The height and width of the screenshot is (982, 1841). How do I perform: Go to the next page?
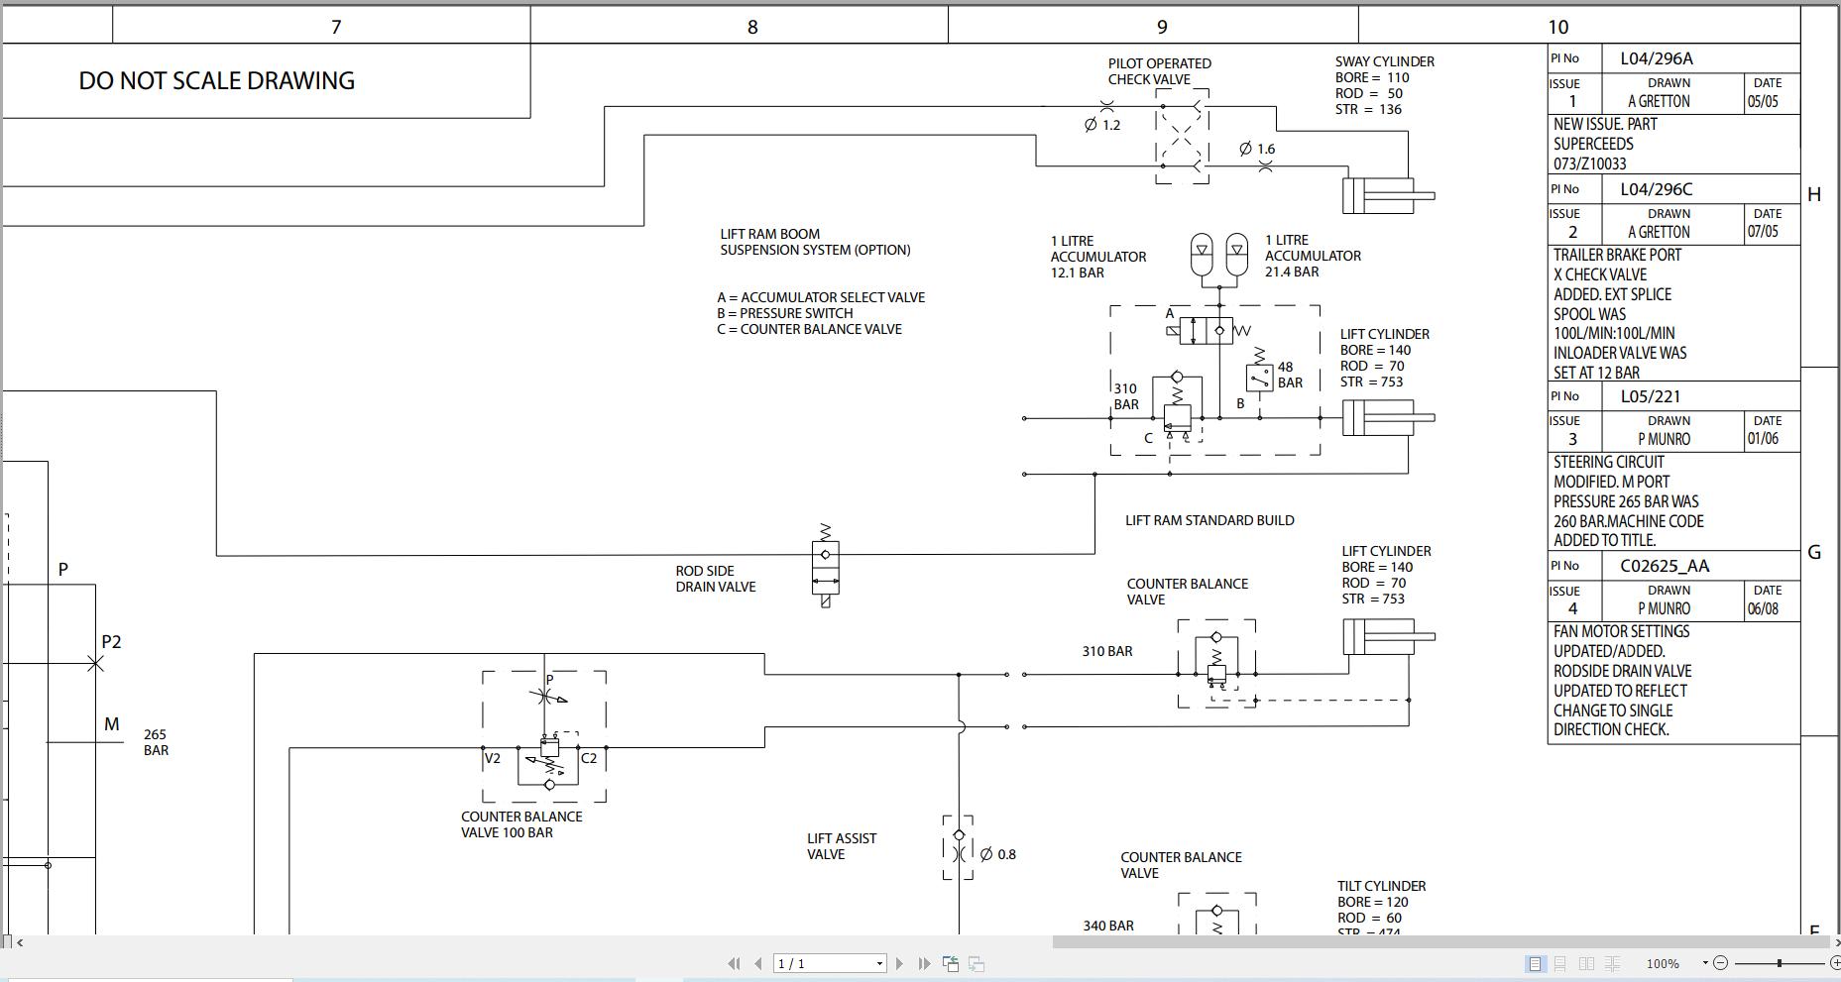point(899,963)
